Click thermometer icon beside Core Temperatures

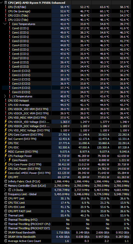[10, 24]
